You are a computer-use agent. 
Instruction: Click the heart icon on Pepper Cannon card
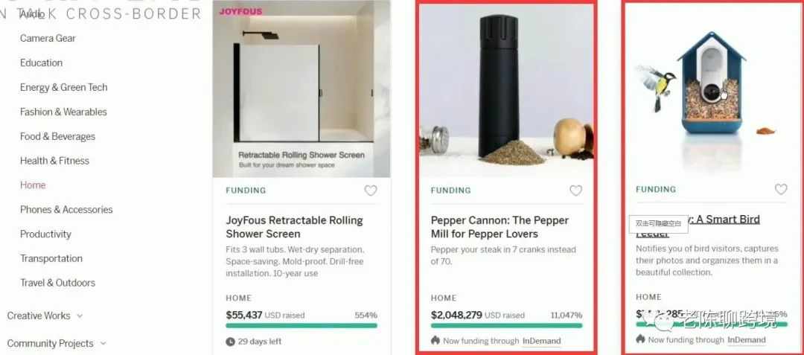575,191
